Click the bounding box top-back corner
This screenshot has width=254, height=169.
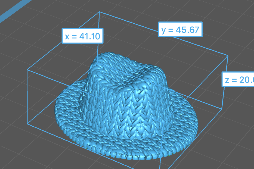coord(100,12)
